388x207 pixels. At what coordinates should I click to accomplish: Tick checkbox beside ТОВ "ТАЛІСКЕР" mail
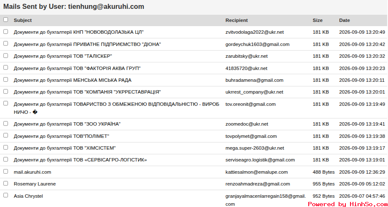tap(5, 55)
